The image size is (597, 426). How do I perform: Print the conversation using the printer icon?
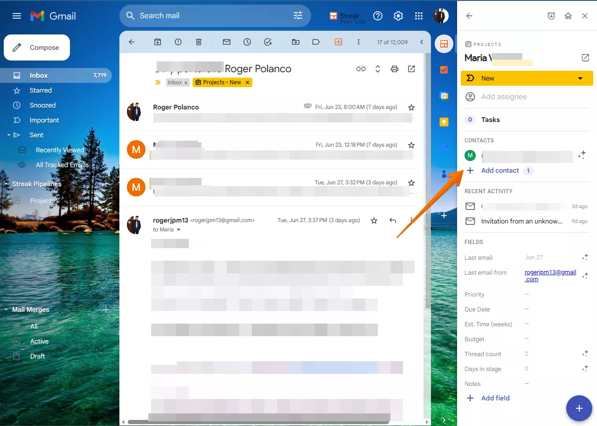pos(395,69)
